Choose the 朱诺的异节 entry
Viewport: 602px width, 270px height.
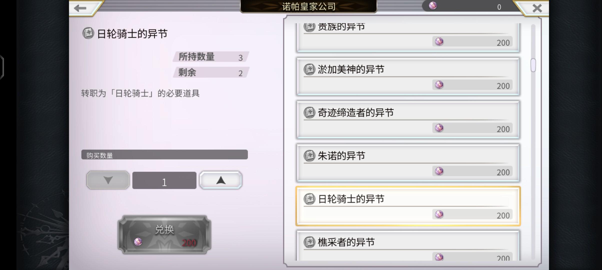pos(408,163)
